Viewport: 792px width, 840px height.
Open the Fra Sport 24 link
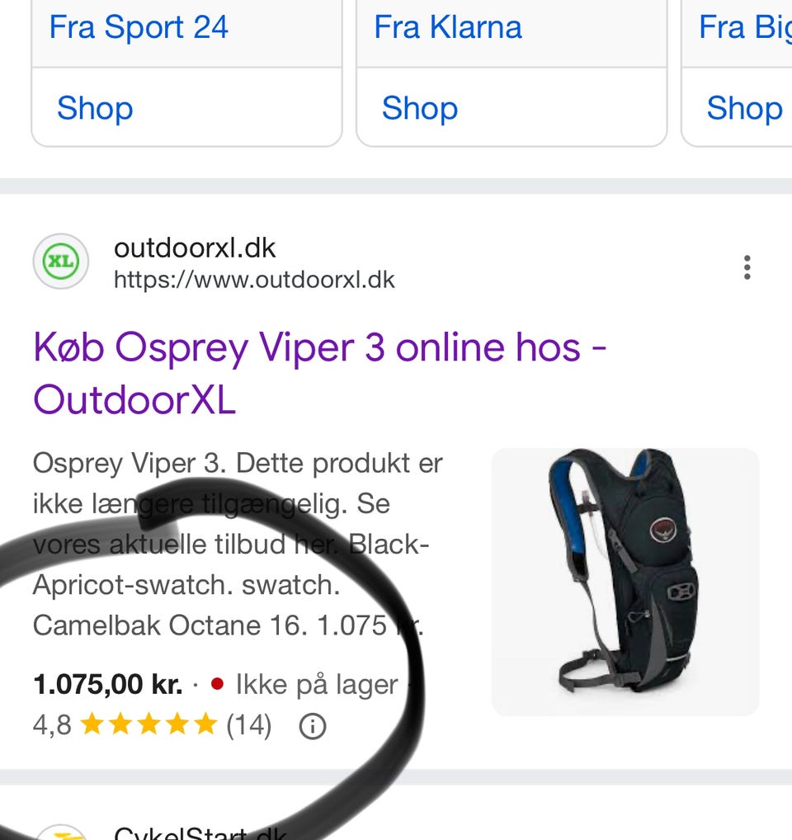click(x=138, y=27)
